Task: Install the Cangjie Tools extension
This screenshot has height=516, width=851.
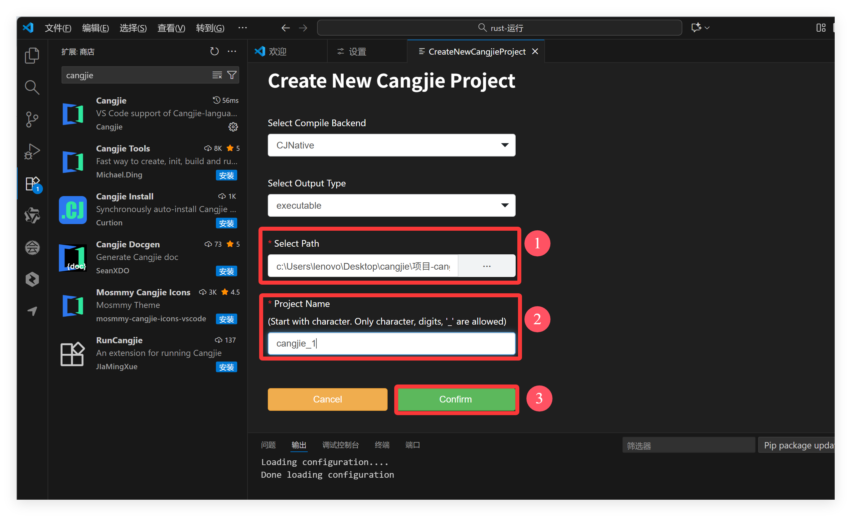Action: (226, 175)
